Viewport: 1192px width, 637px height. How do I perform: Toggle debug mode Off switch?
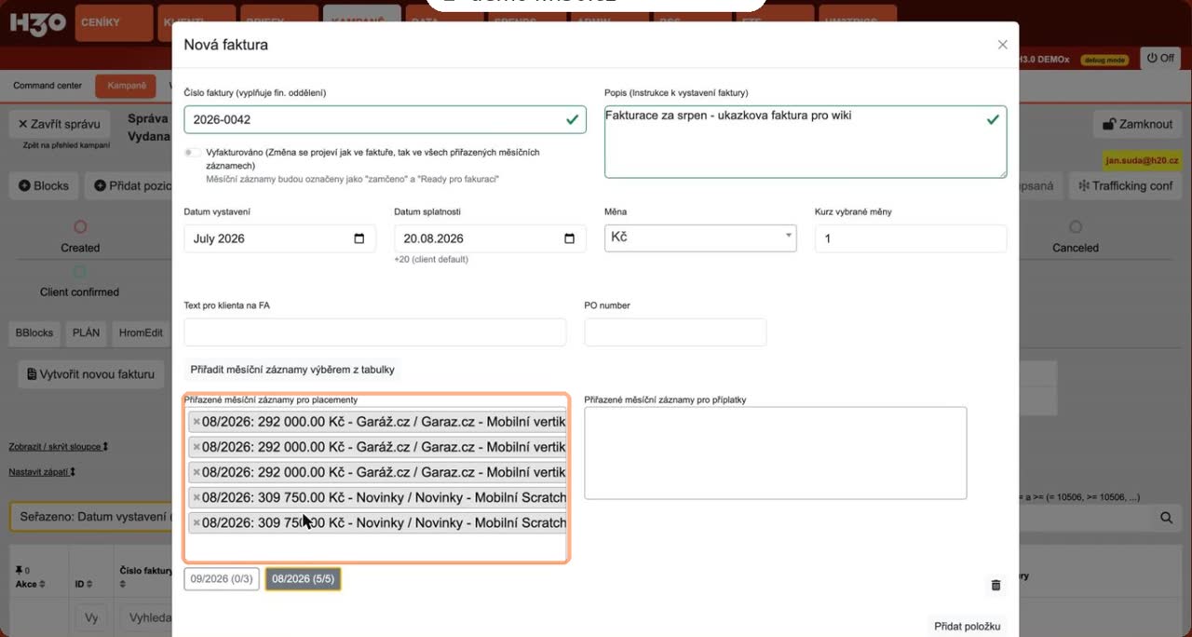[x=1160, y=58]
